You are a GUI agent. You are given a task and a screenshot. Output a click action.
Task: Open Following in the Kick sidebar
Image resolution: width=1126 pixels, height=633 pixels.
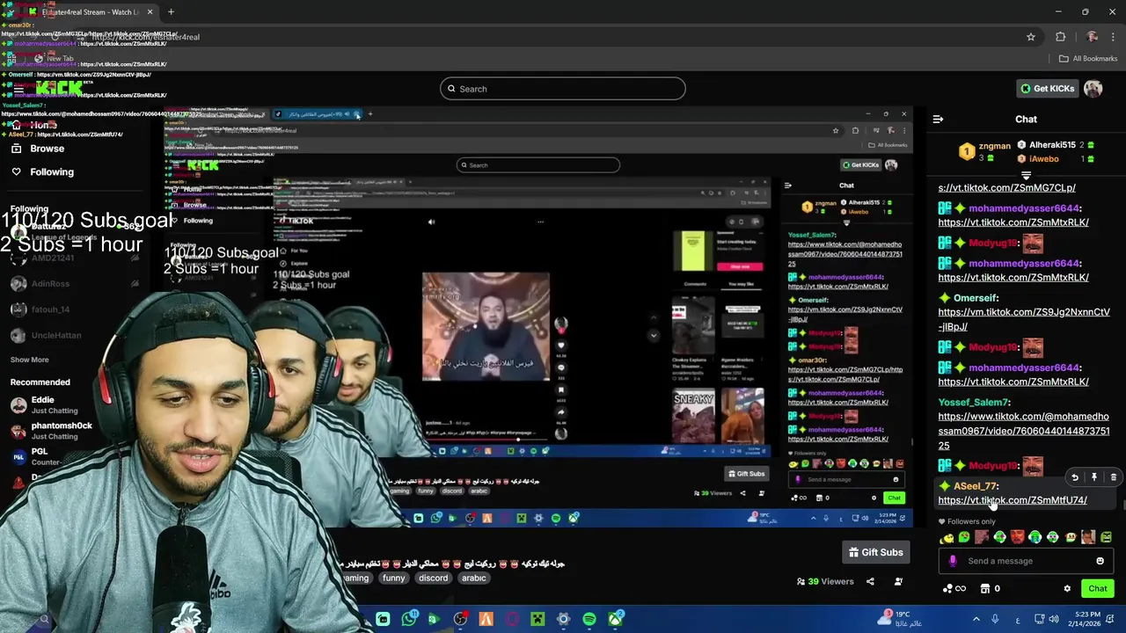pyautogui.click(x=52, y=172)
